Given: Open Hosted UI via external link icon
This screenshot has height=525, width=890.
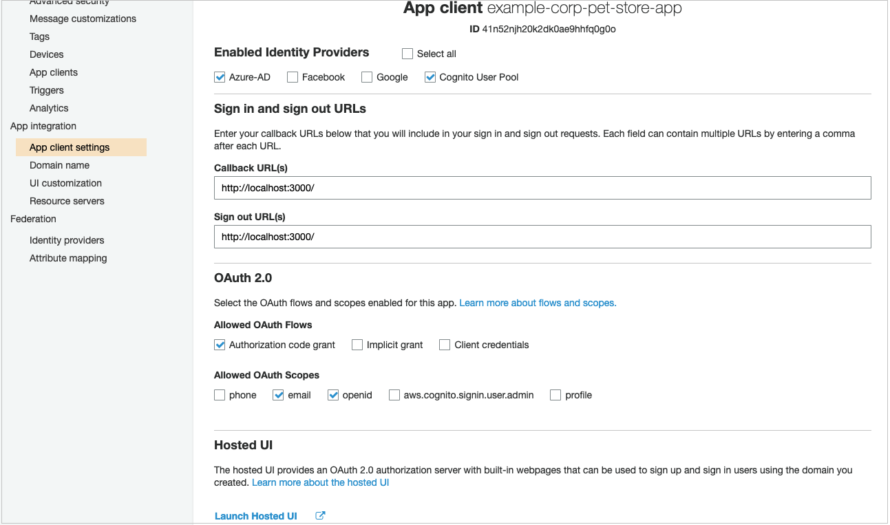Looking at the screenshot, I should point(319,515).
